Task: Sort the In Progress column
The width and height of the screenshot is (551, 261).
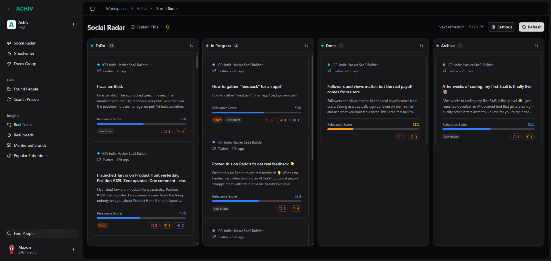Action: [306, 46]
